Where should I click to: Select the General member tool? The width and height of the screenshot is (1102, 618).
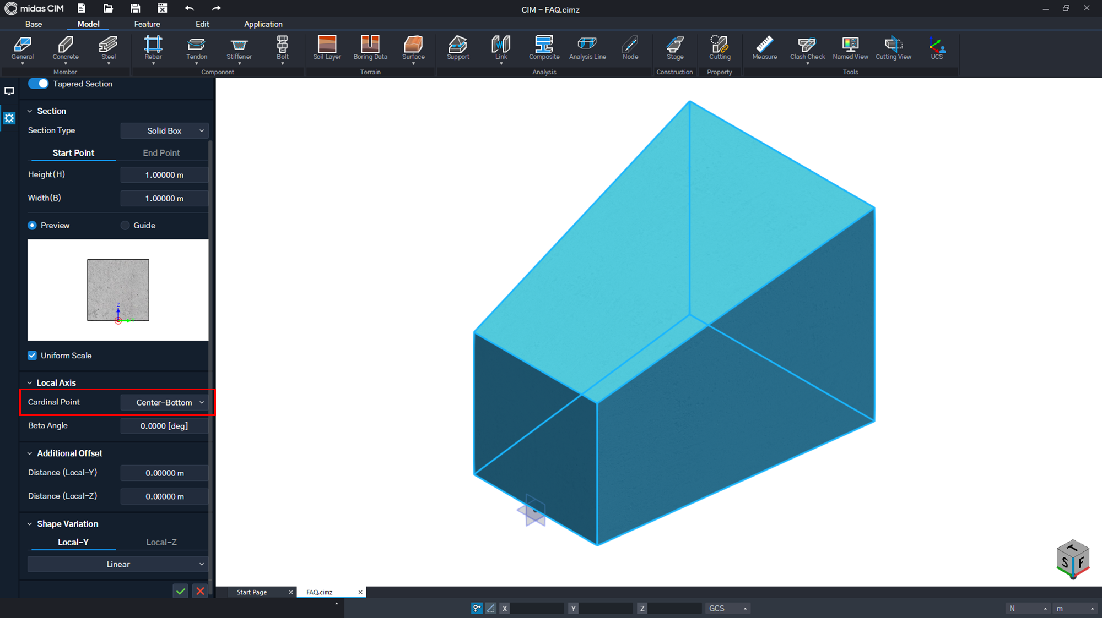click(x=23, y=48)
